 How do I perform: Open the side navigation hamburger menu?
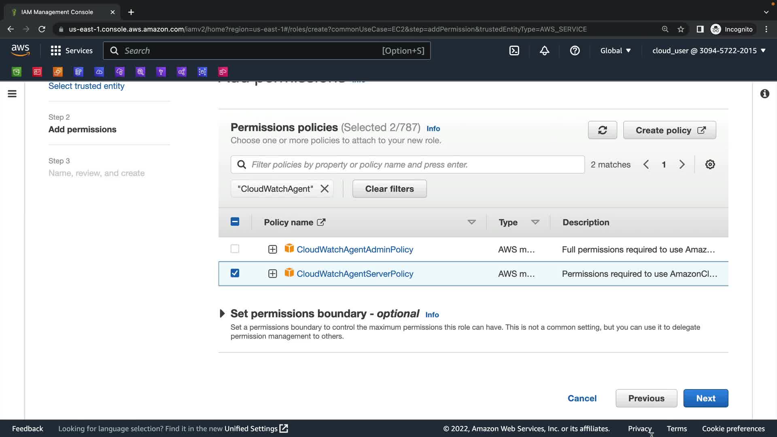click(x=12, y=94)
